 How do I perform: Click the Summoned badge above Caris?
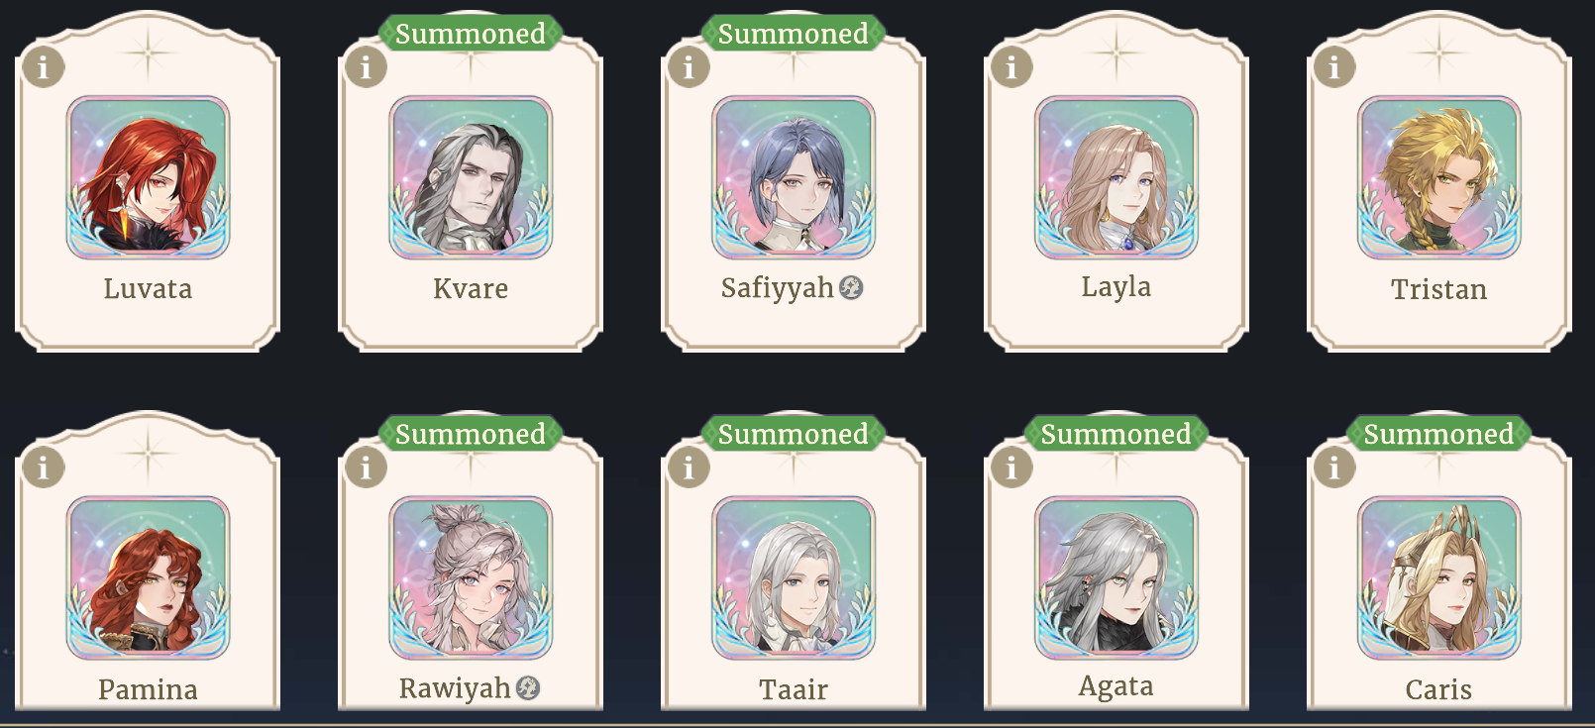click(1439, 434)
